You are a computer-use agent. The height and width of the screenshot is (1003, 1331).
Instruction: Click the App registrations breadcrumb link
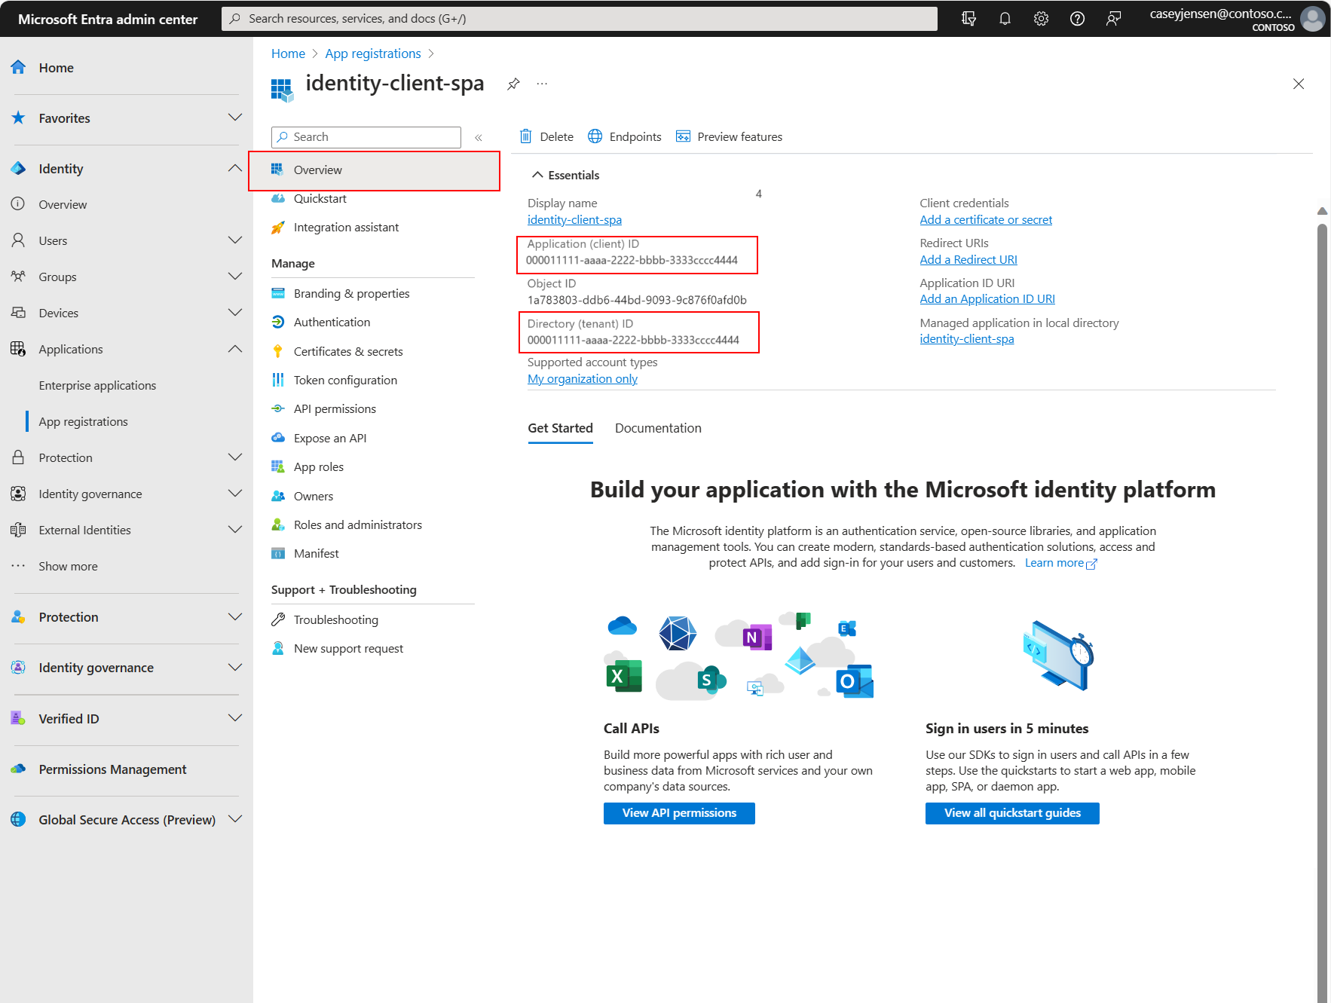click(x=373, y=54)
